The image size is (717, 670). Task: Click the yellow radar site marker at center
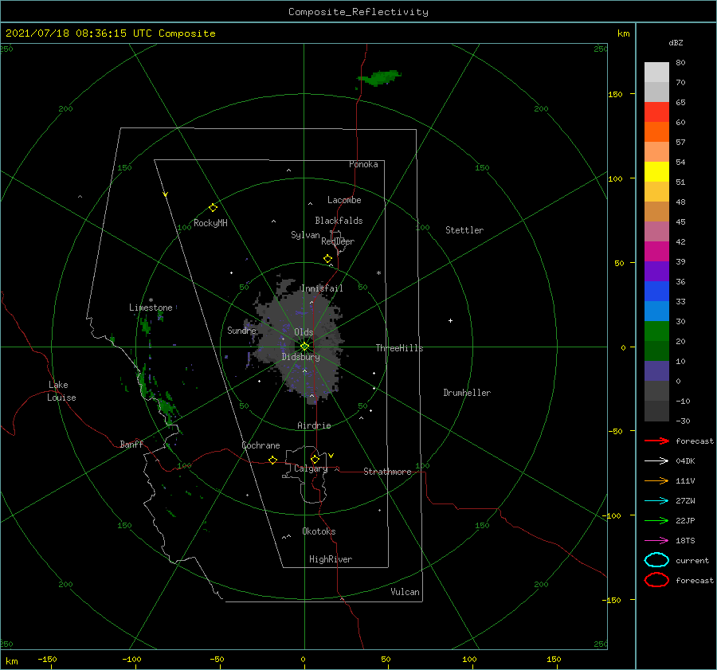point(304,347)
